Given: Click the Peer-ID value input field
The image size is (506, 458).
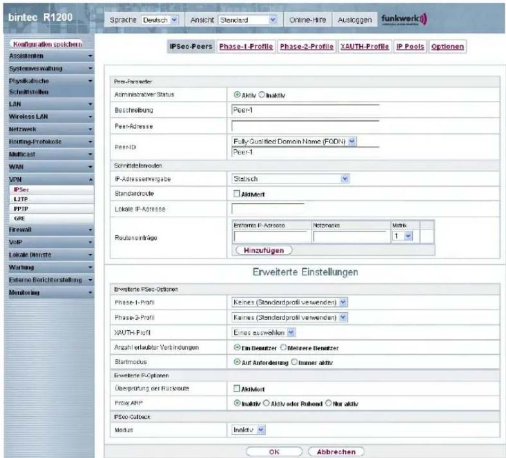Looking at the screenshot, I should 305,152.
